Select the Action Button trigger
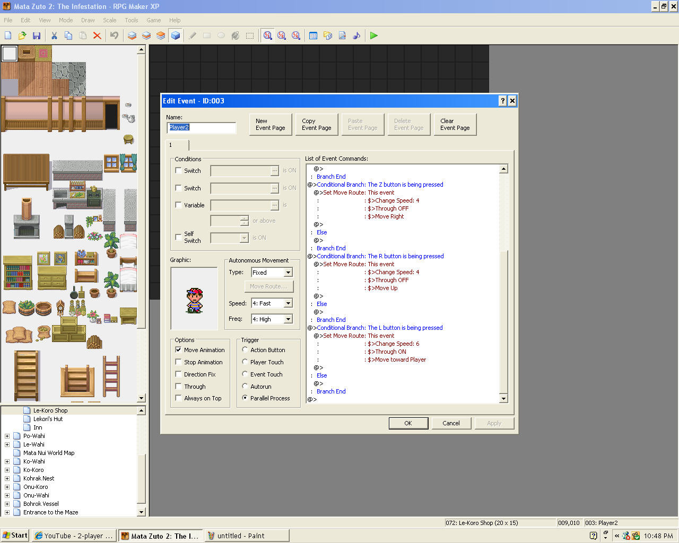Viewport: 679px width, 543px height. click(245, 350)
